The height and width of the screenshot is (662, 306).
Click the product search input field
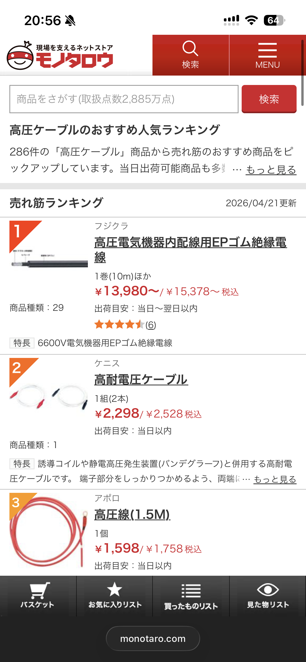[x=124, y=99]
